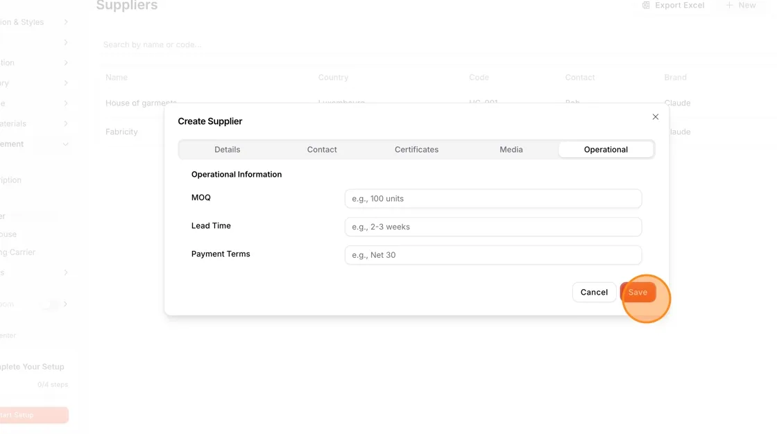Click the New supplier button

coord(741,6)
